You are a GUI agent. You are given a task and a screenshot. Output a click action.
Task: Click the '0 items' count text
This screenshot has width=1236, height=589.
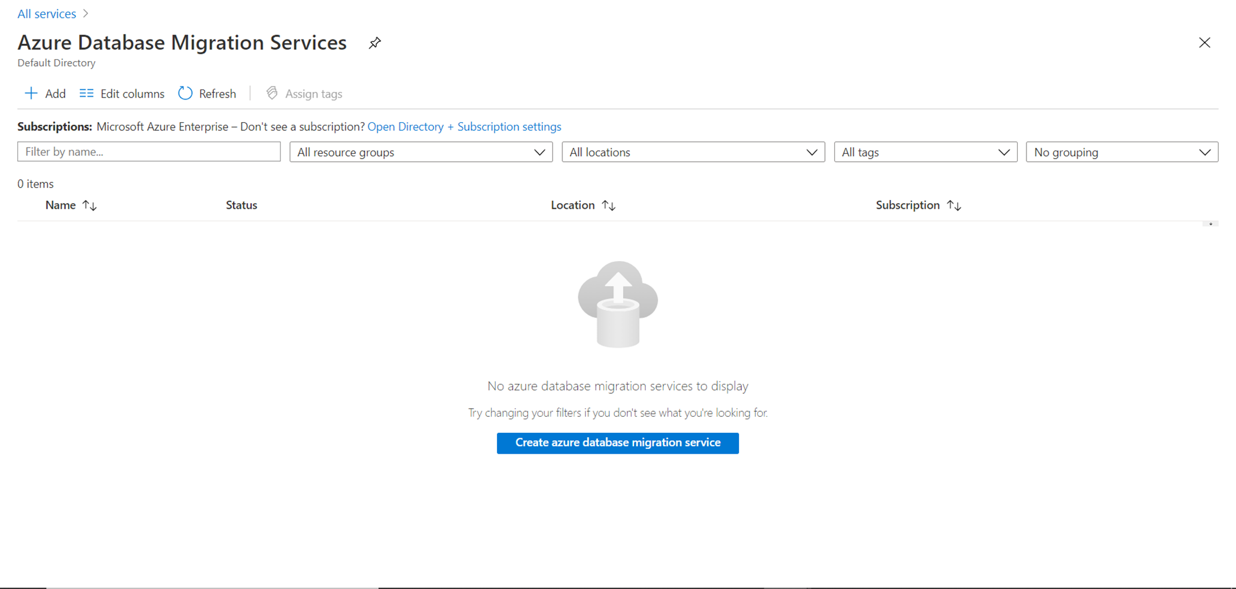tap(36, 184)
